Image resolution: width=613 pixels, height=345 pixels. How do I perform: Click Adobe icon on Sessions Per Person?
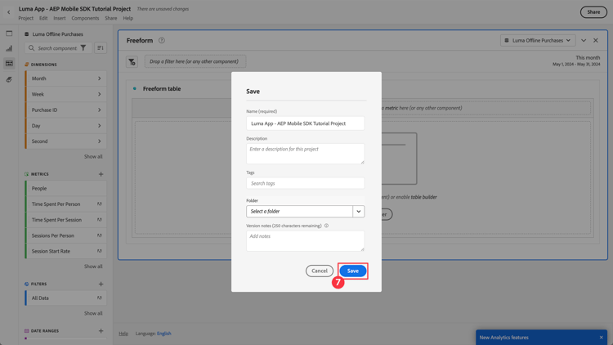coord(99,235)
